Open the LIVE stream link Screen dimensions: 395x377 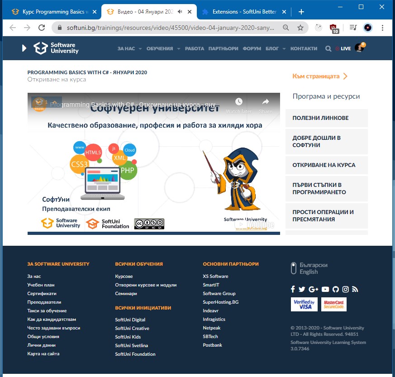[343, 48]
